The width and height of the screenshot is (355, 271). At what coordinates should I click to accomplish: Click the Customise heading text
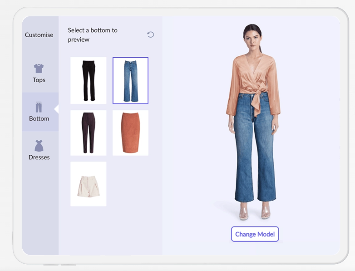[x=39, y=35]
